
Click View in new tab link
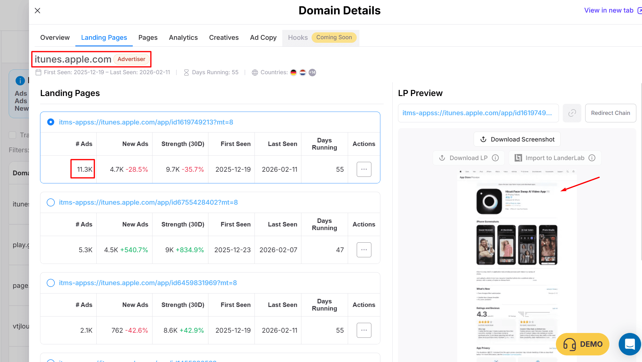click(609, 10)
